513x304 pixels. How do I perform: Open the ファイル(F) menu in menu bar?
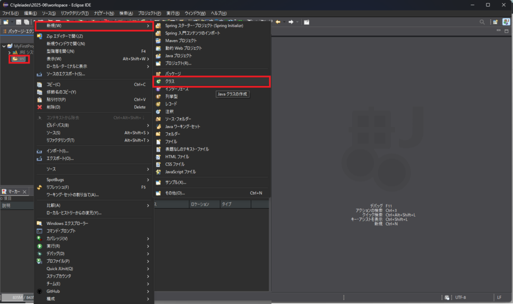(x=11, y=13)
